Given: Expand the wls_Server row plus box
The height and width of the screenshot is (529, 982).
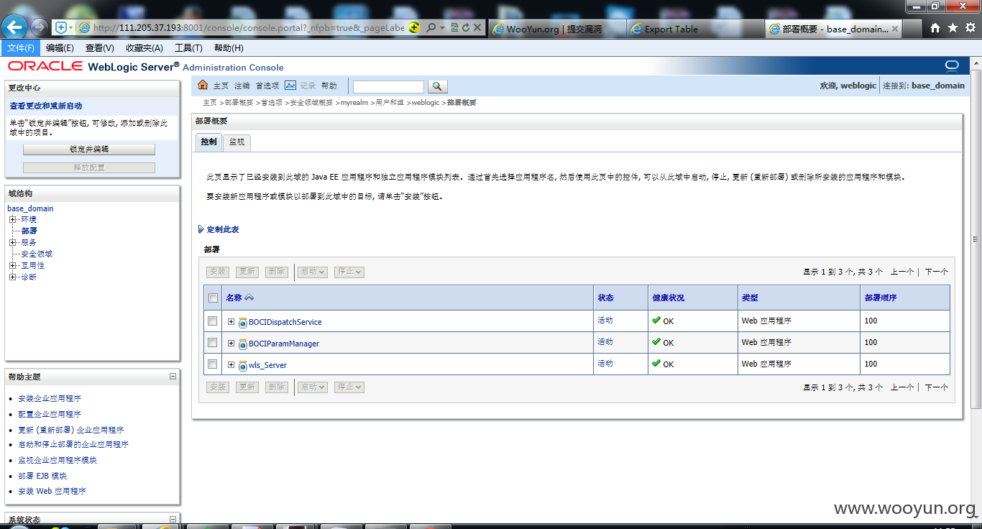Looking at the screenshot, I should tap(231, 364).
